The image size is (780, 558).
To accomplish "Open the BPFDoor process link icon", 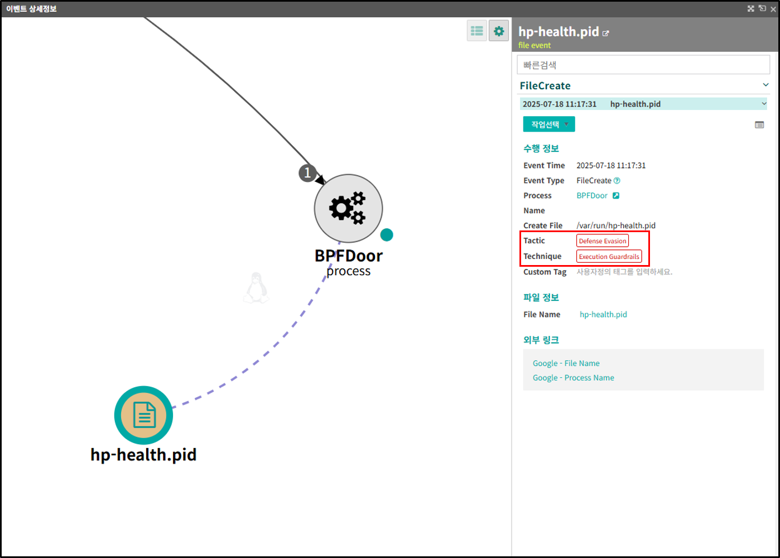I will tap(616, 196).
